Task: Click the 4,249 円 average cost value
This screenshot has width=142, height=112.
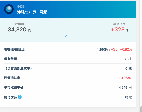Action: [x=125, y=87]
